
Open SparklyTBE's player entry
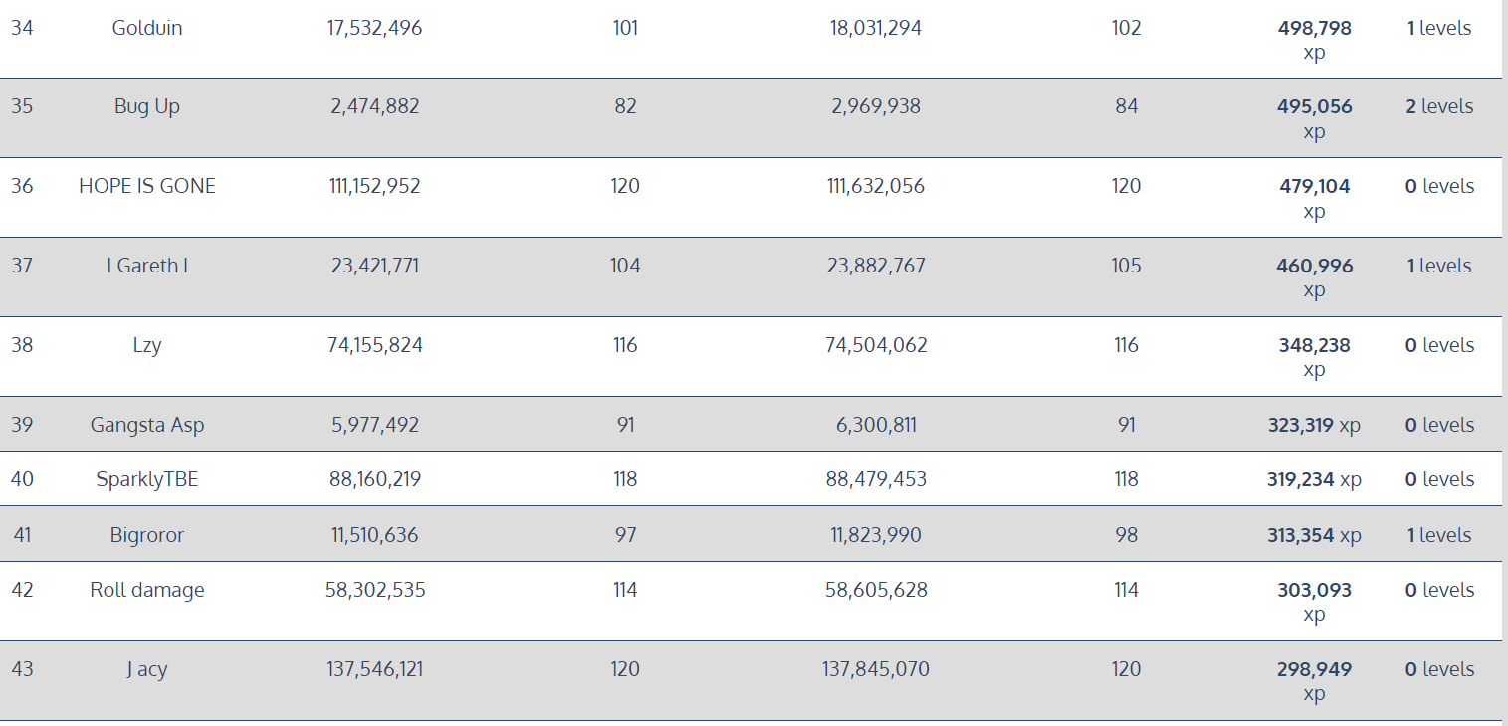point(147,479)
